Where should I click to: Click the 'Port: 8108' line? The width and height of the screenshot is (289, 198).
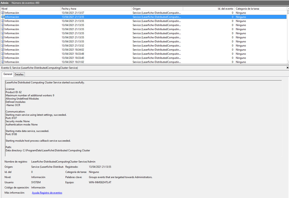coord(11,134)
